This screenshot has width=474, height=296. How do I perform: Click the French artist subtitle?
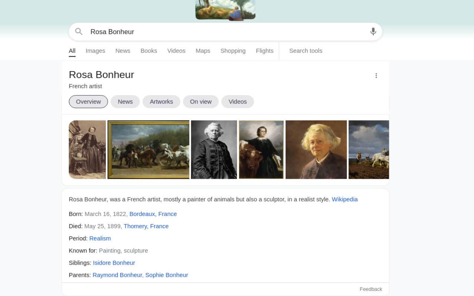coord(85,86)
